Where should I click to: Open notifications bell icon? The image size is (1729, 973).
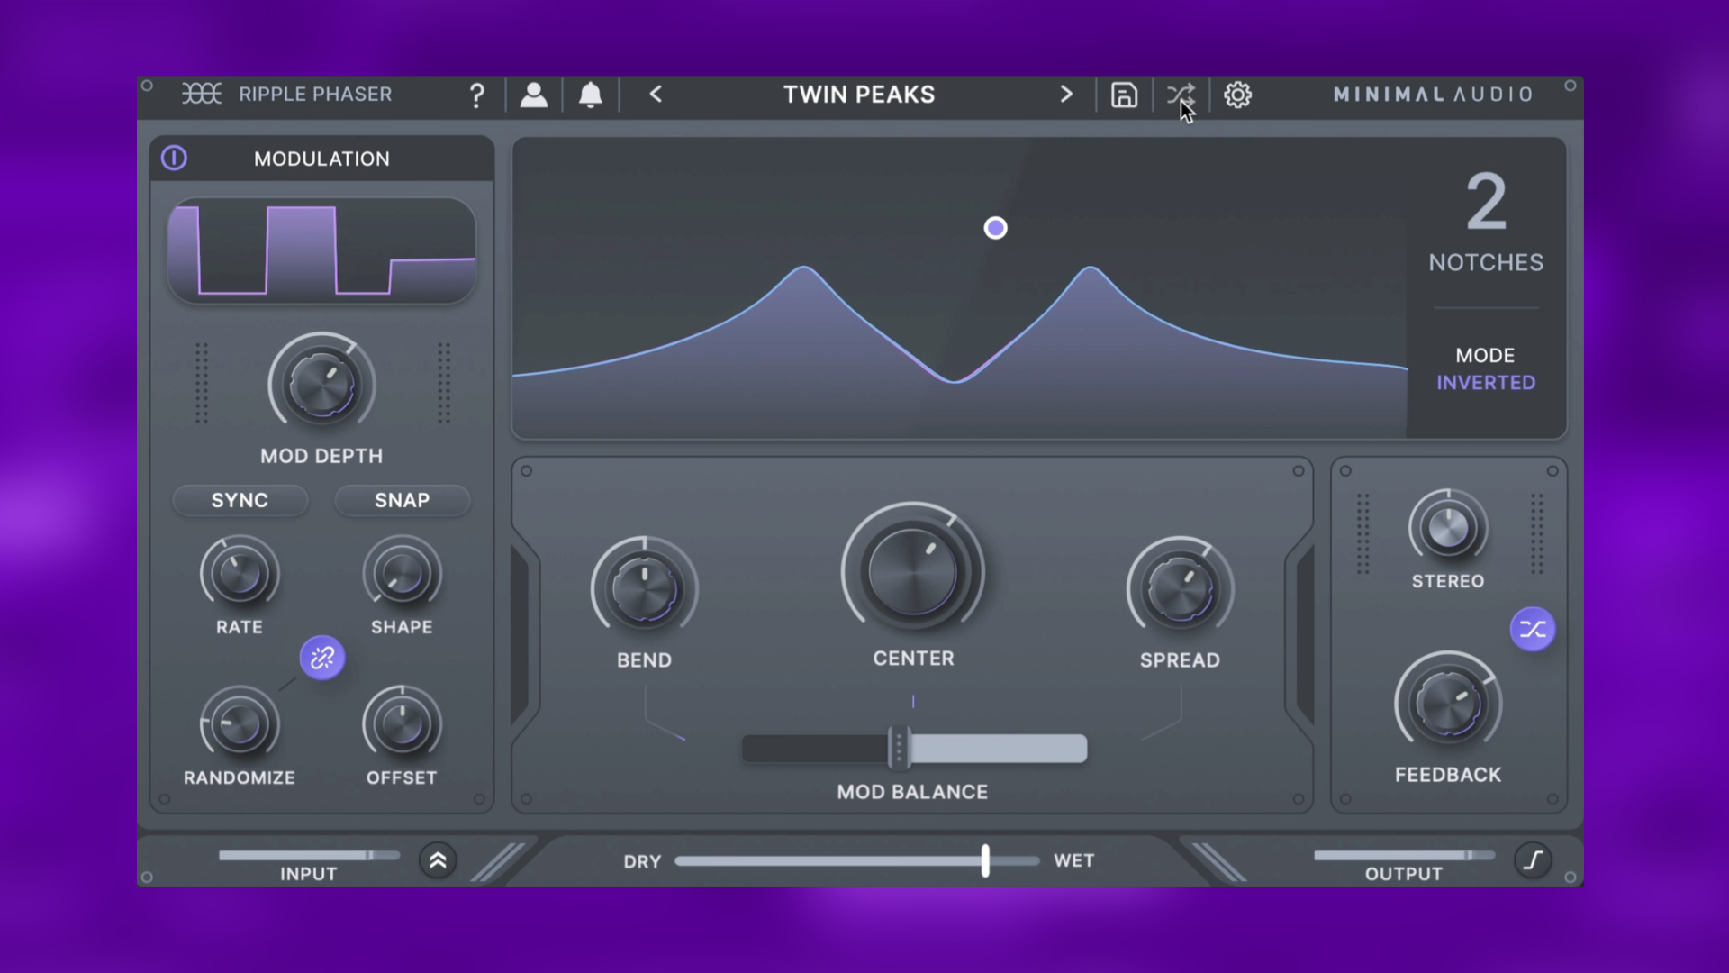click(591, 95)
